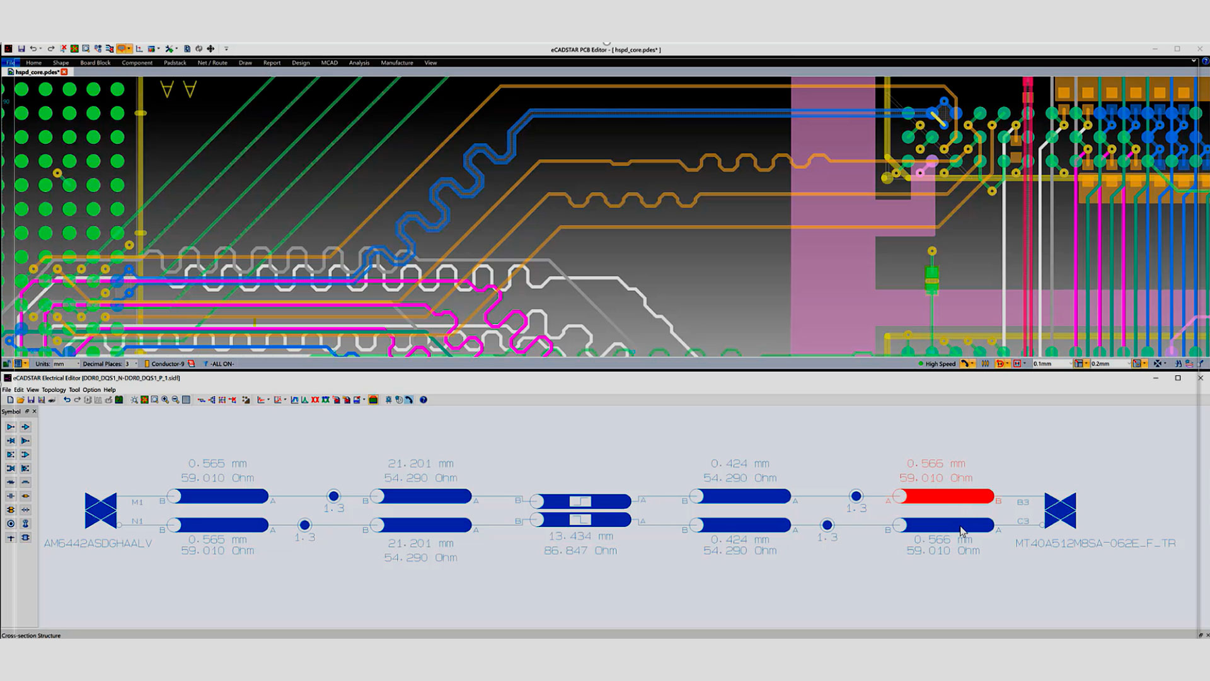Screen dimensions: 1210x681
Task: Click the blue Help question-mark icon in Electrical Editor
Action: 424,400
